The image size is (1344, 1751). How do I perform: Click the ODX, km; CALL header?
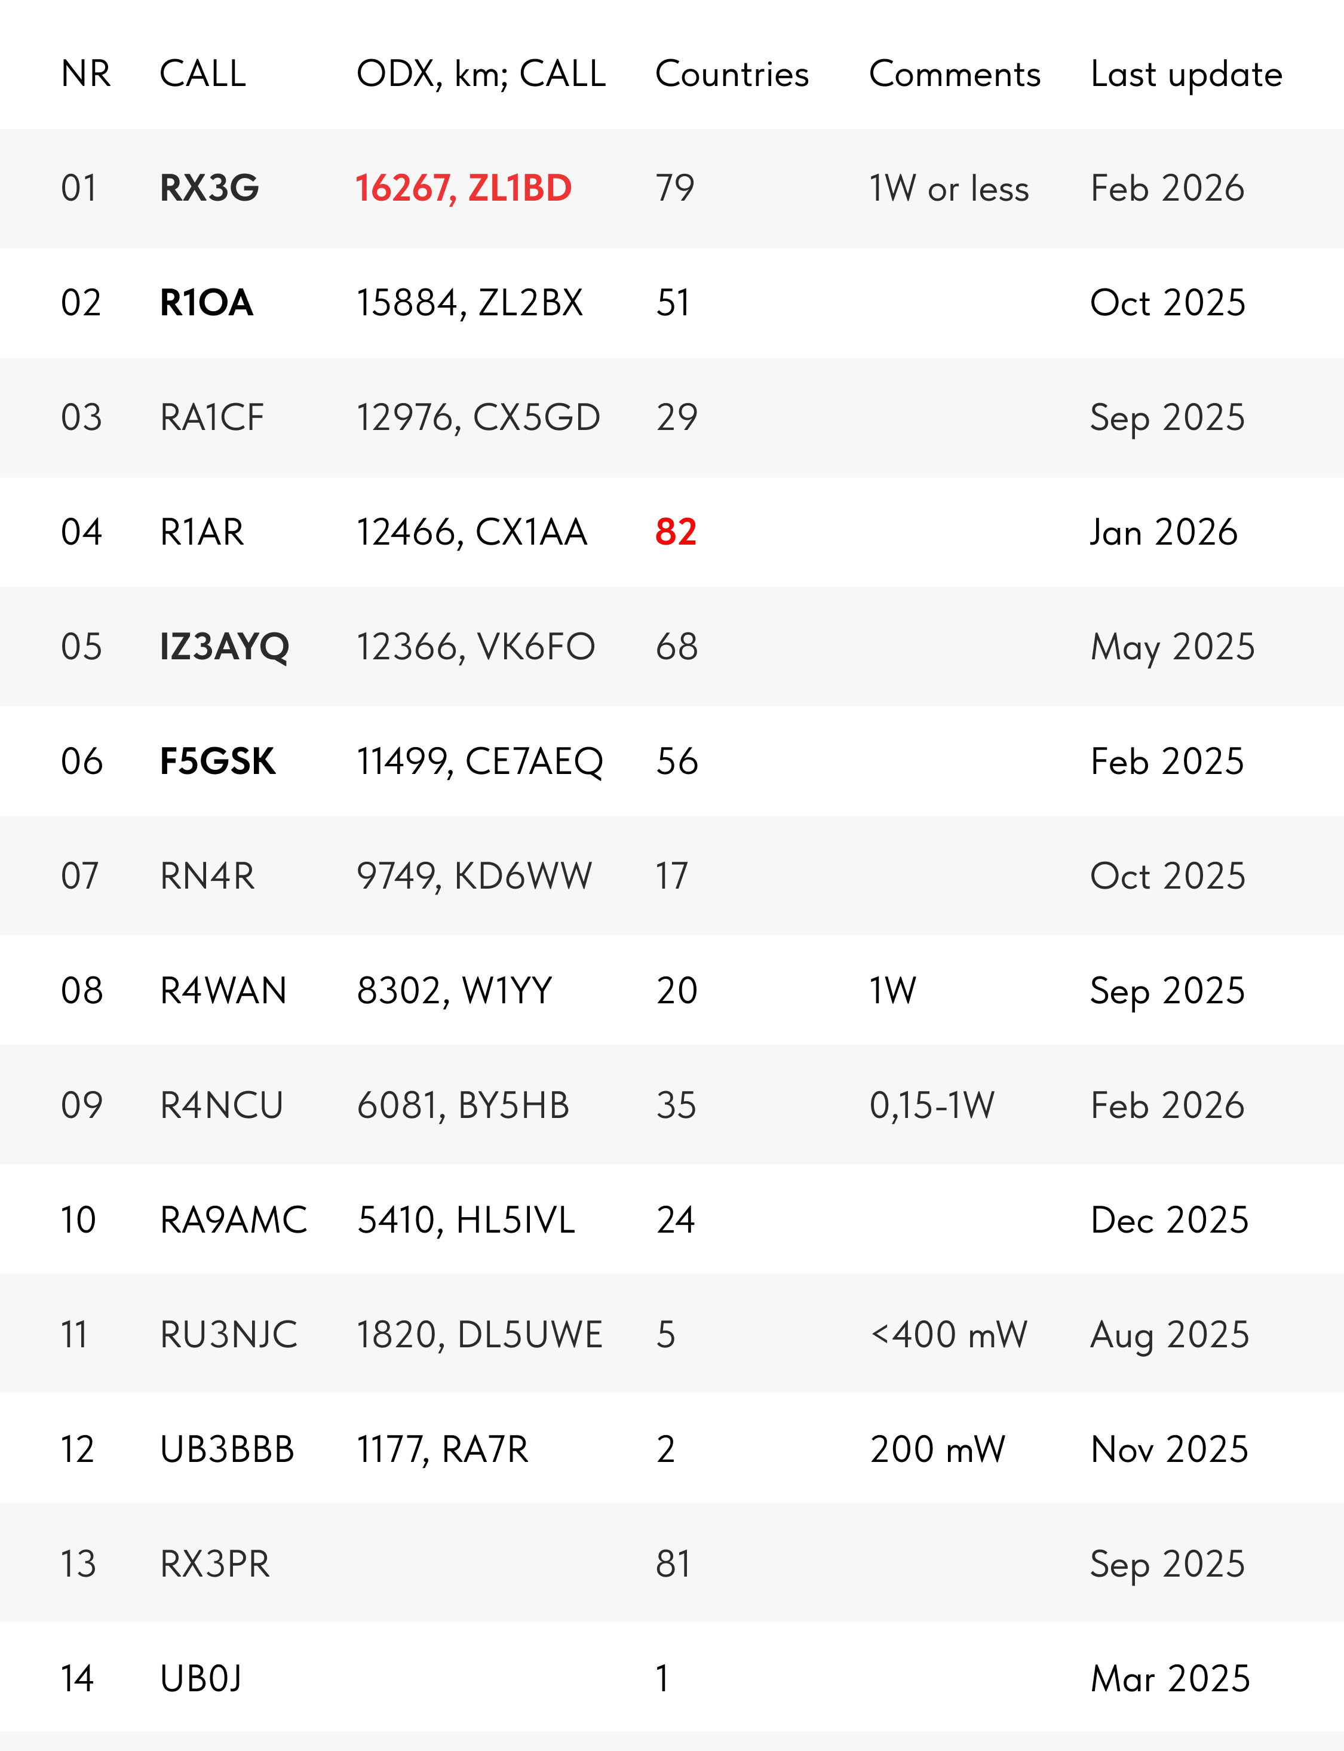click(x=481, y=75)
